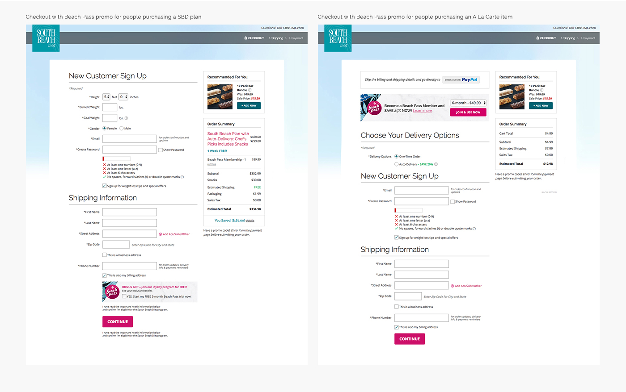Viewport: 626px width, 392px height.
Task: Click the Continue button in left mockup
Action: coord(118,322)
